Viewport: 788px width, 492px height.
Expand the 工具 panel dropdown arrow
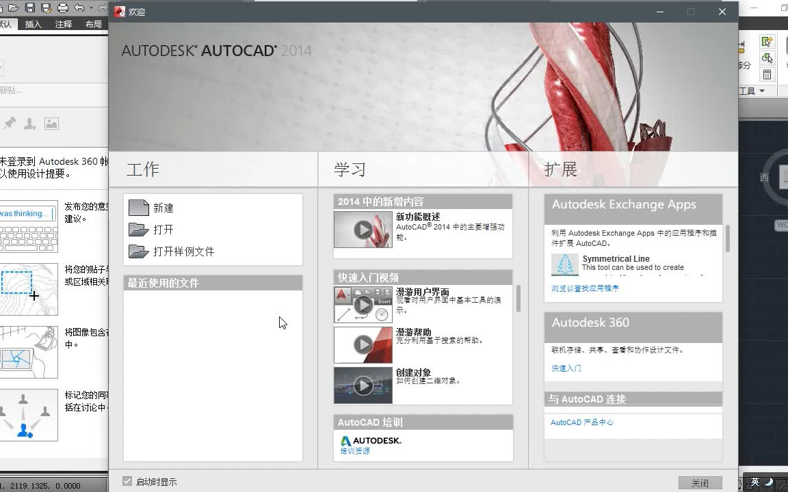coord(762,92)
